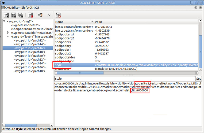Click the node tree scroll-right arrow
This screenshot has width=204, height=133.
(51, 125)
